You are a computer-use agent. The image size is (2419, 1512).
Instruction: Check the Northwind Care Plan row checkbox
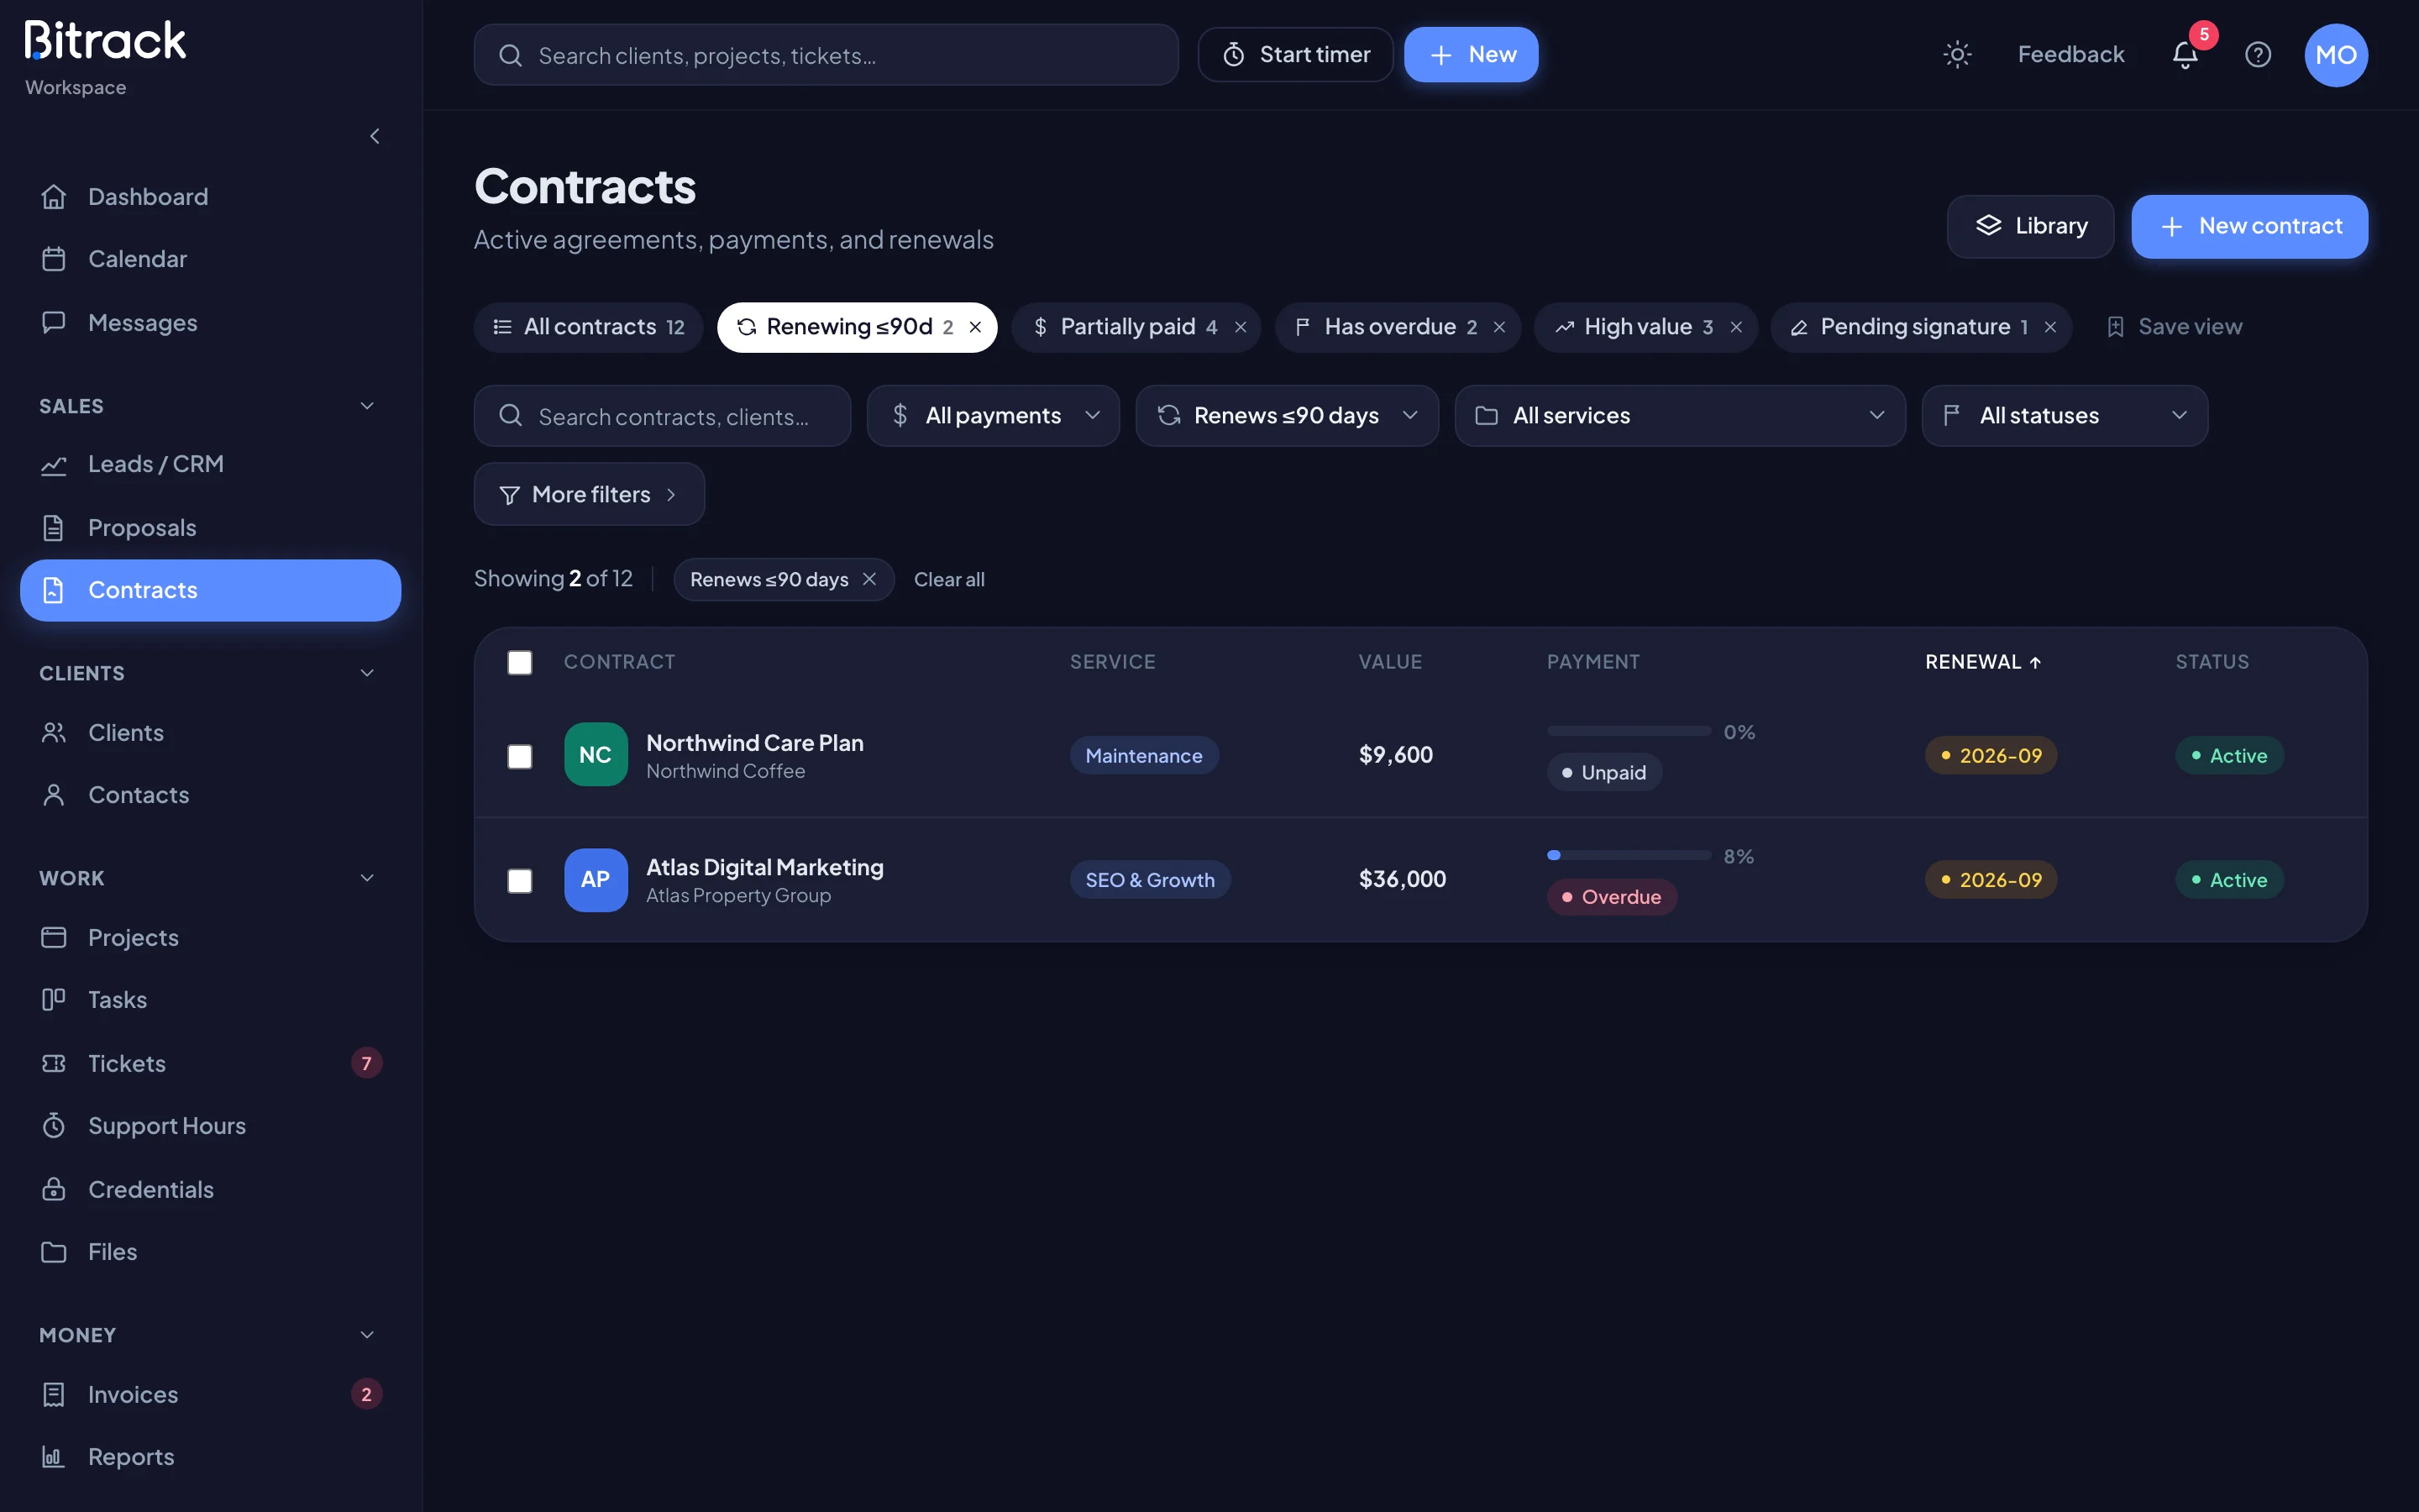click(520, 756)
